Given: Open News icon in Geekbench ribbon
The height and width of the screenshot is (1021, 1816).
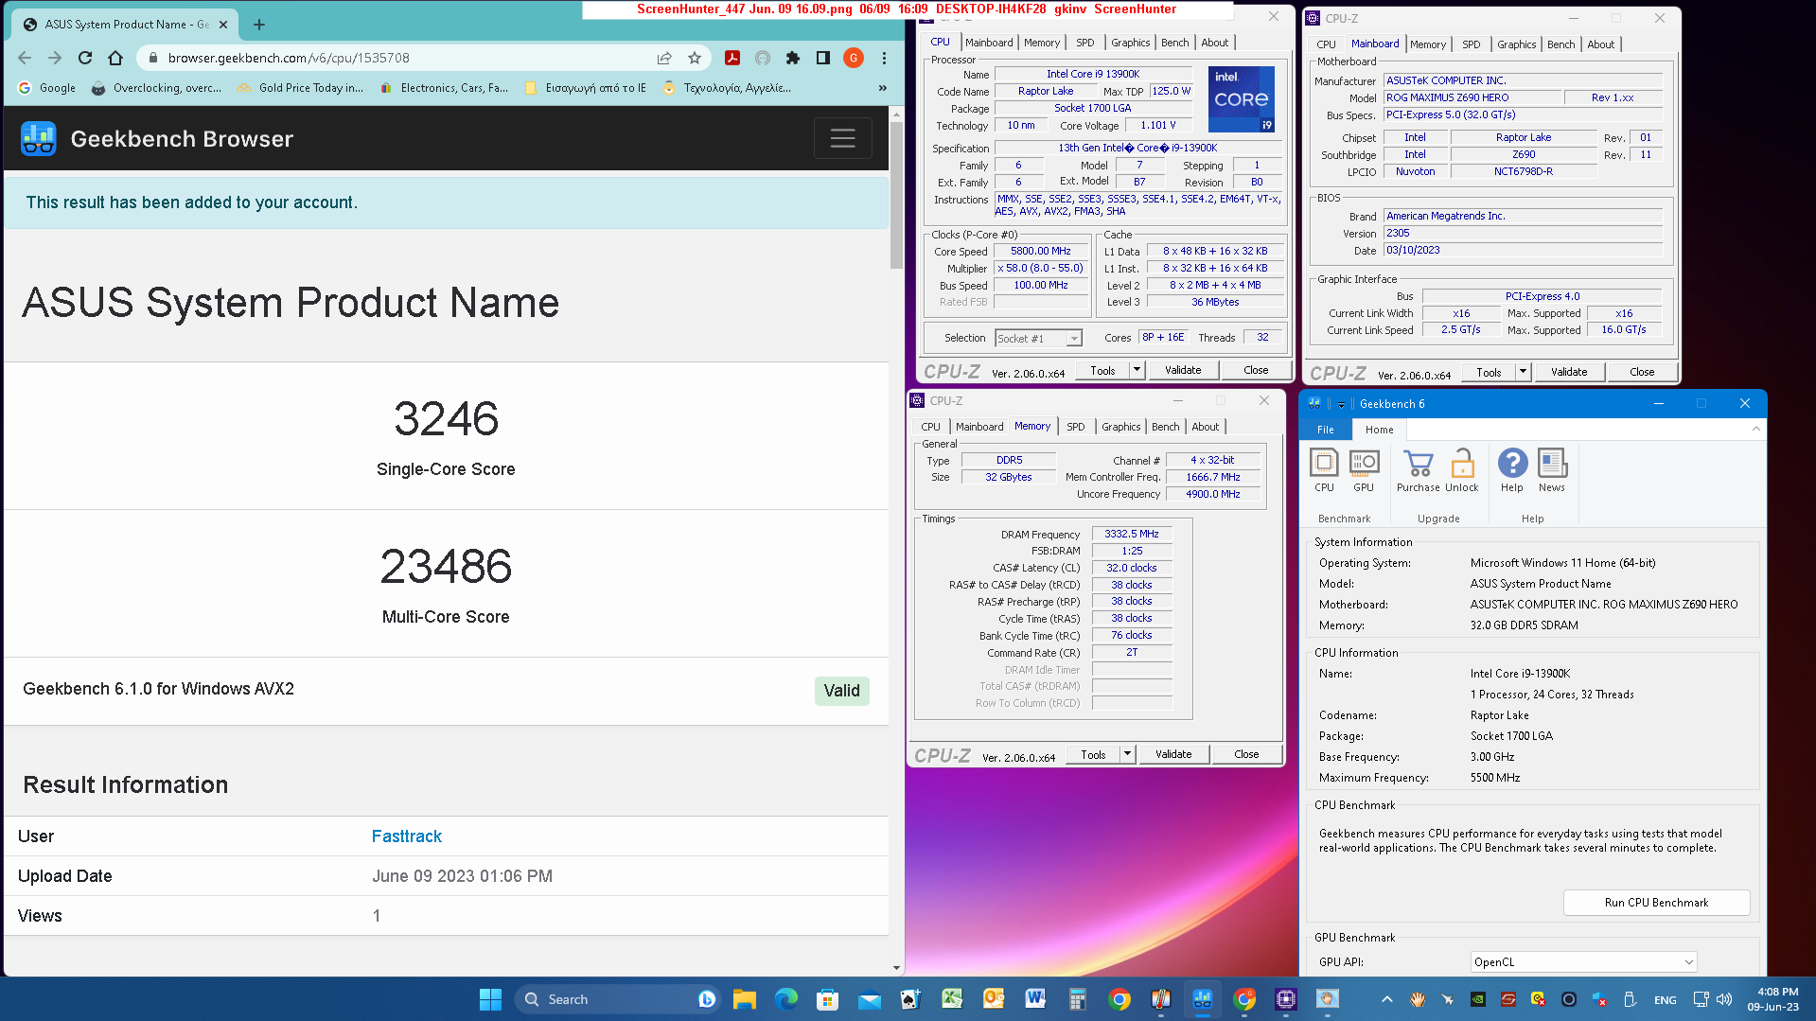Looking at the screenshot, I should (x=1552, y=470).
